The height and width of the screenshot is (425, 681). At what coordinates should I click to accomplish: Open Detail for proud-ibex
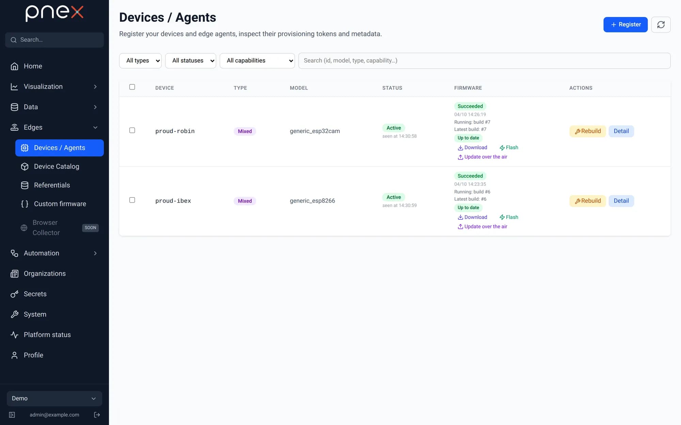tap(621, 201)
